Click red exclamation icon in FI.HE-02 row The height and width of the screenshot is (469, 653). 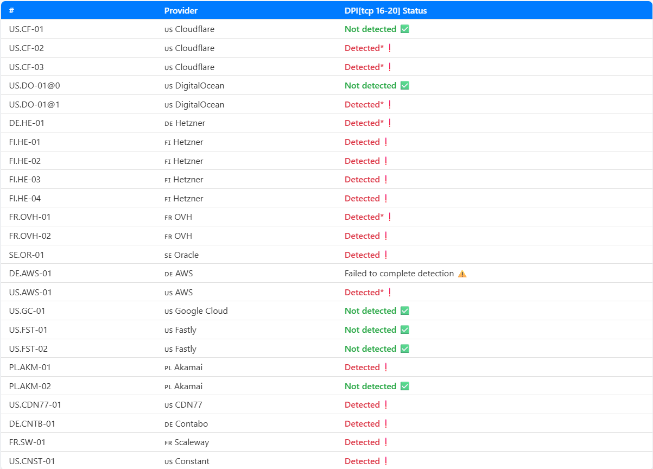click(386, 161)
